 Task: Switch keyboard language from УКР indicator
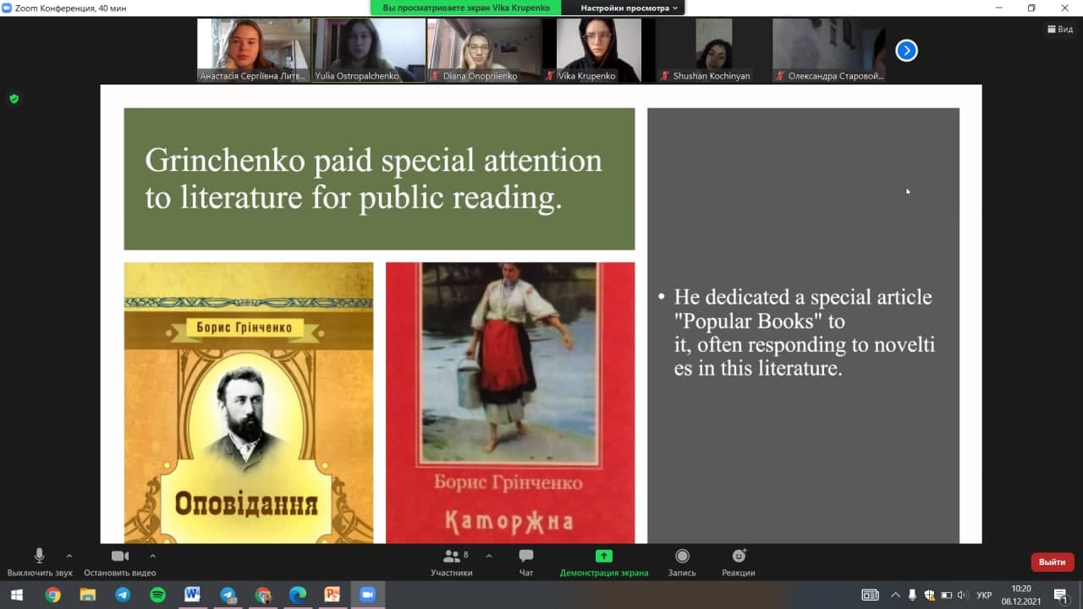[x=984, y=595]
